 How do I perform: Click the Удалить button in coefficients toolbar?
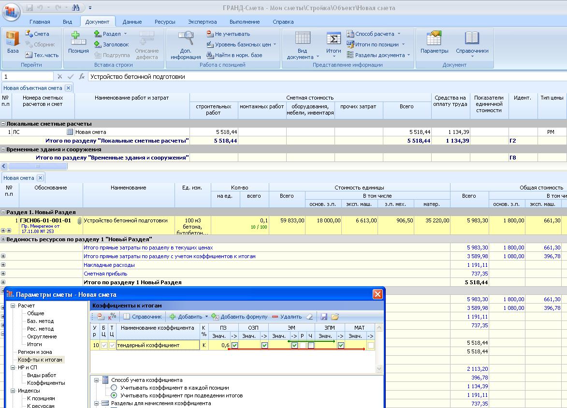coord(287,317)
